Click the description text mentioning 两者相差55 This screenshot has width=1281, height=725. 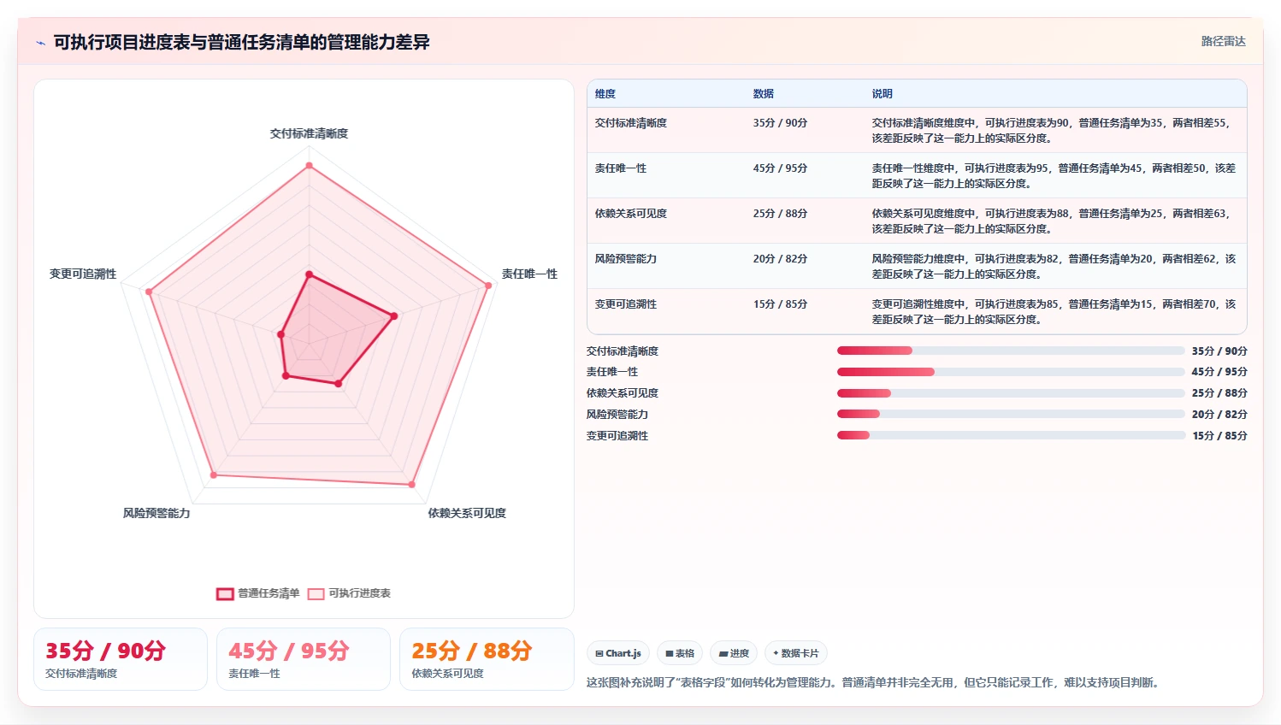point(1054,131)
